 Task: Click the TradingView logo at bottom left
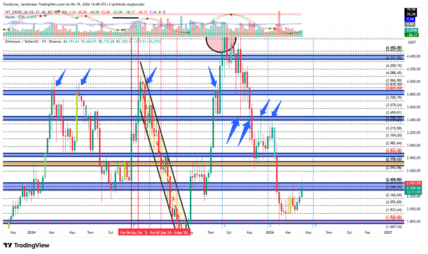pos(26,245)
